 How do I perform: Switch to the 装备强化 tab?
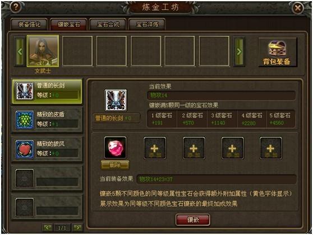click(x=29, y=24)
